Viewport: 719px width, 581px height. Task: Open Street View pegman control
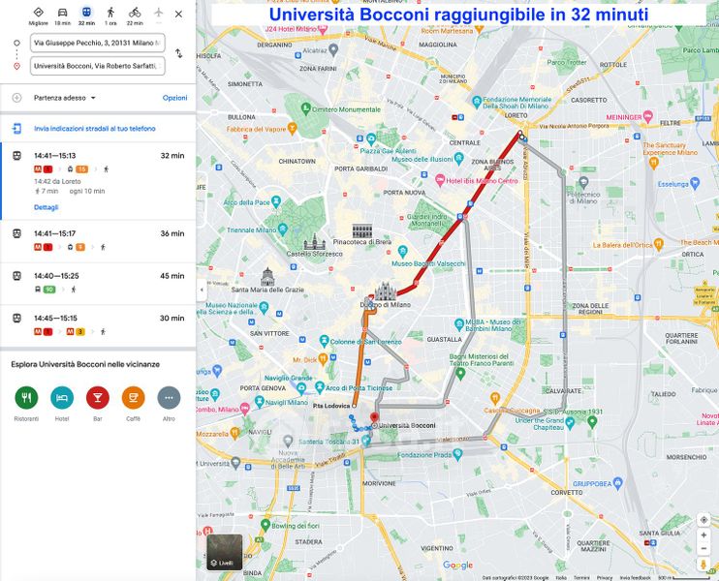[x=703, y=564]
